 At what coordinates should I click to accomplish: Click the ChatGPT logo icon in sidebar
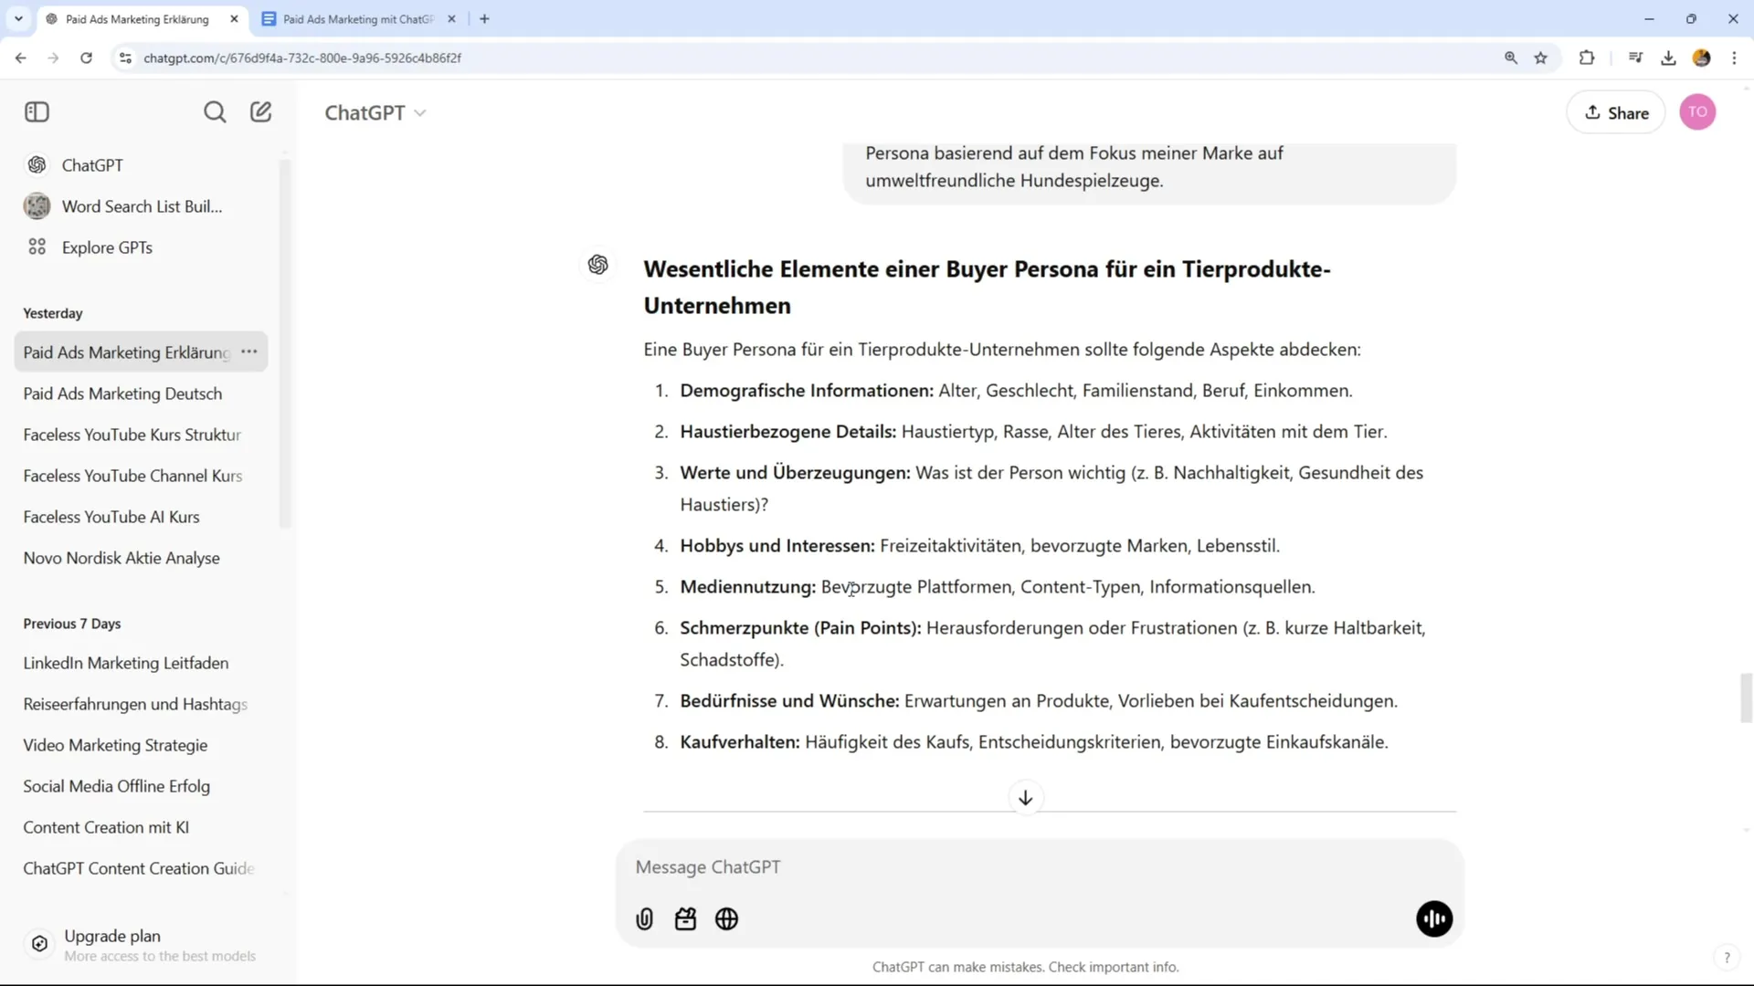[37, 165]
